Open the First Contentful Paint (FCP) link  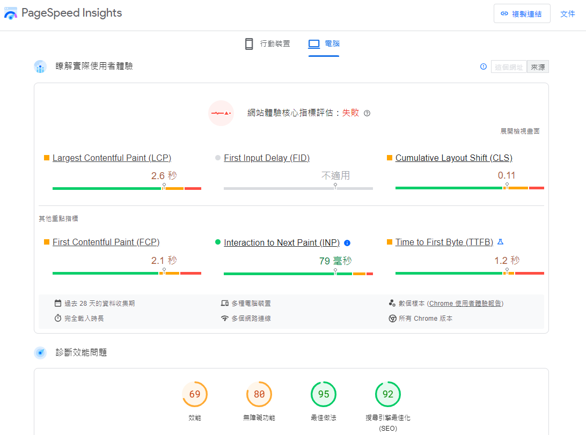pos(106,242)
